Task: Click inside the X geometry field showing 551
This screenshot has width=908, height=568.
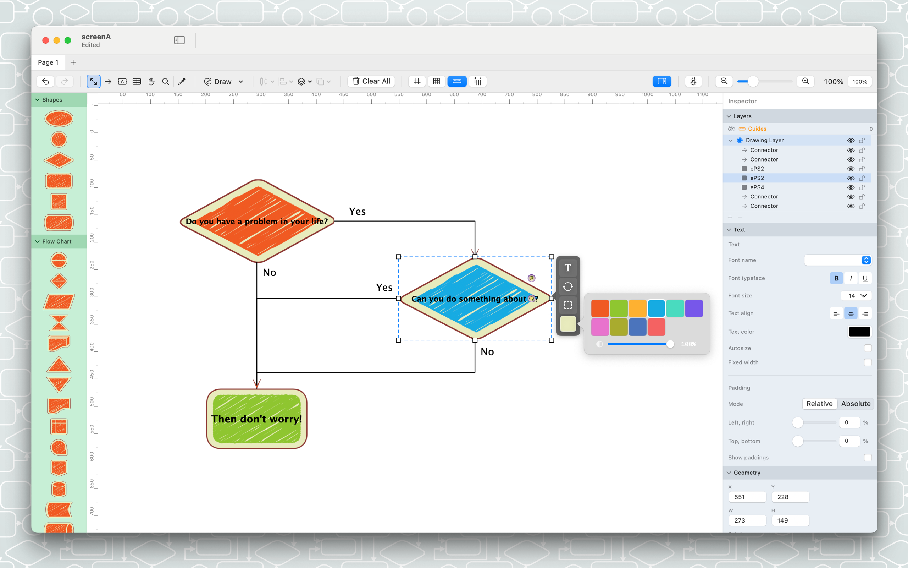Action: 747,497
